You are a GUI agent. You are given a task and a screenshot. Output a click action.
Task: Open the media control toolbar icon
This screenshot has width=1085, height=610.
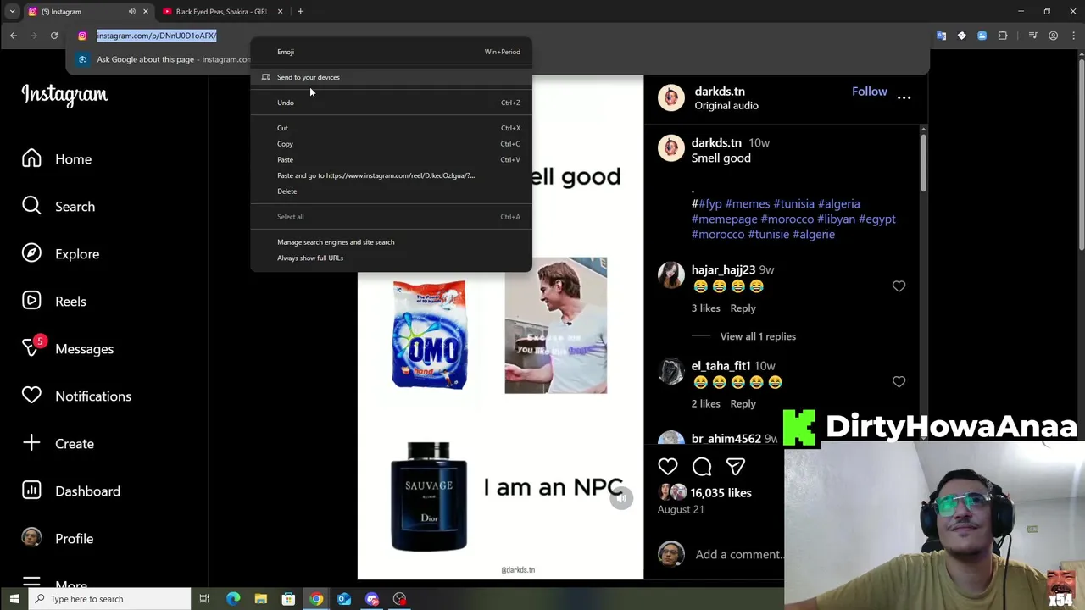click(1032, 36)
